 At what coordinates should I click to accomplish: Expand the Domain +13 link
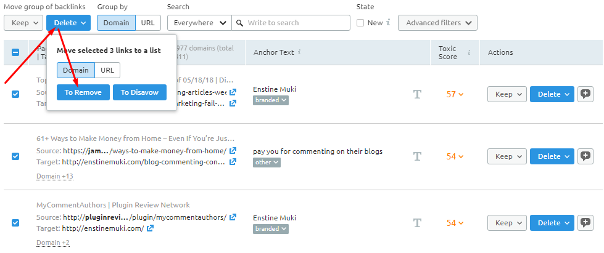(x=55, y=176)
